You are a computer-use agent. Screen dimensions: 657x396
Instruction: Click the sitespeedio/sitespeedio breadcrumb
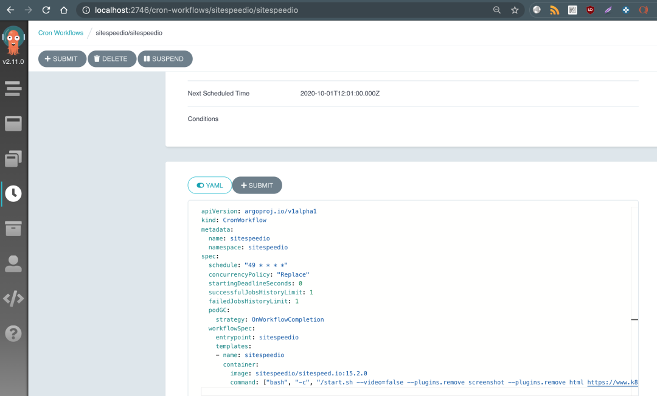pos(129,33)
